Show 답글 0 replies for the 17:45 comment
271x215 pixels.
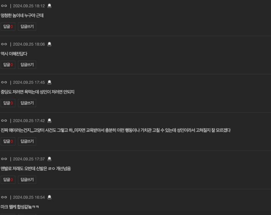[x=8, y=103]
